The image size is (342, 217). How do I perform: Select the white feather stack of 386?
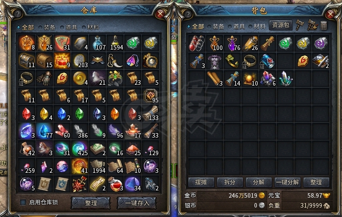point(80,131)
